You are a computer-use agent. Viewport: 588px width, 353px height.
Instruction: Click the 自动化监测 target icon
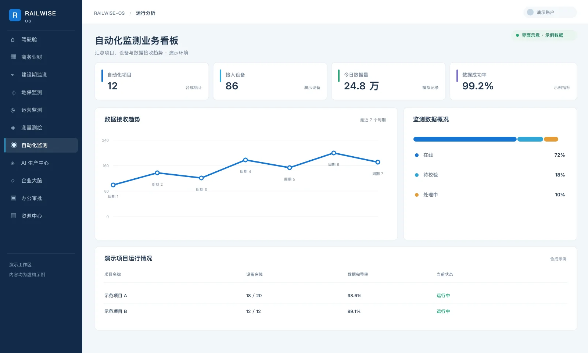14,145
